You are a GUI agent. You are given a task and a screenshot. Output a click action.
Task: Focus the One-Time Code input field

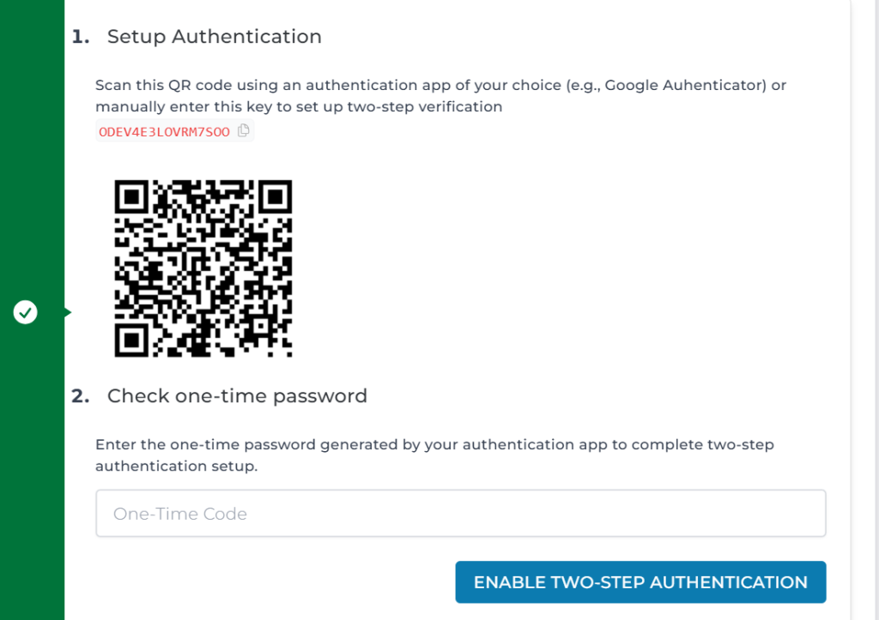point(460,514)
